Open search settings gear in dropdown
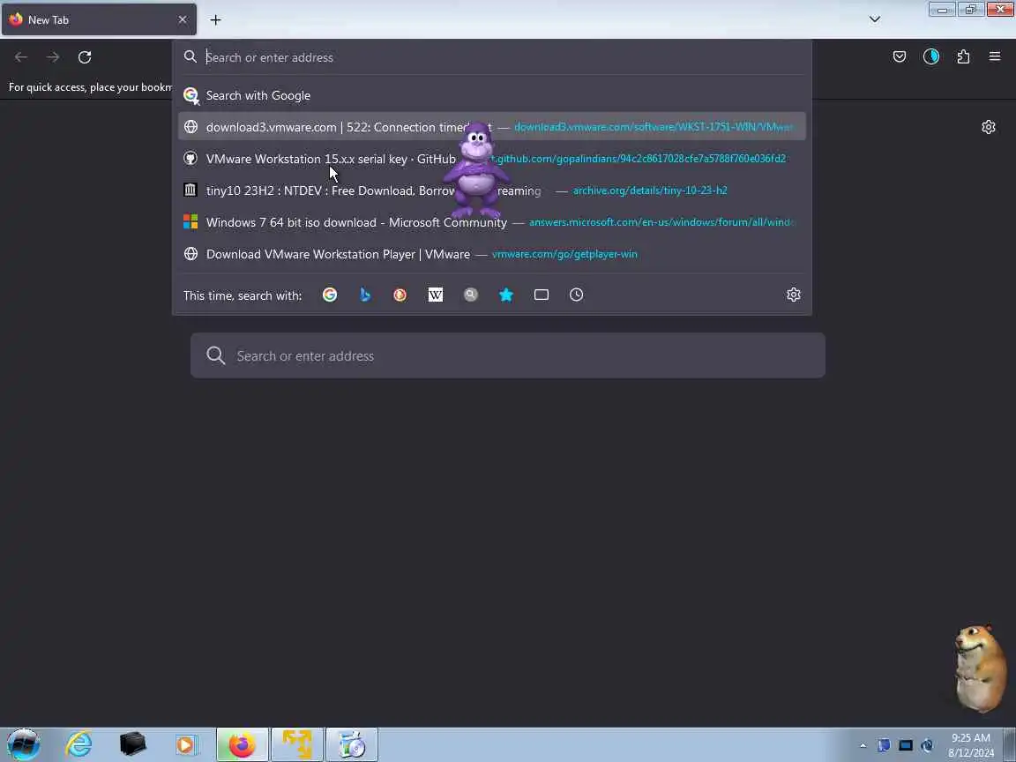The image size is (1016, 762). coord(793,295)
